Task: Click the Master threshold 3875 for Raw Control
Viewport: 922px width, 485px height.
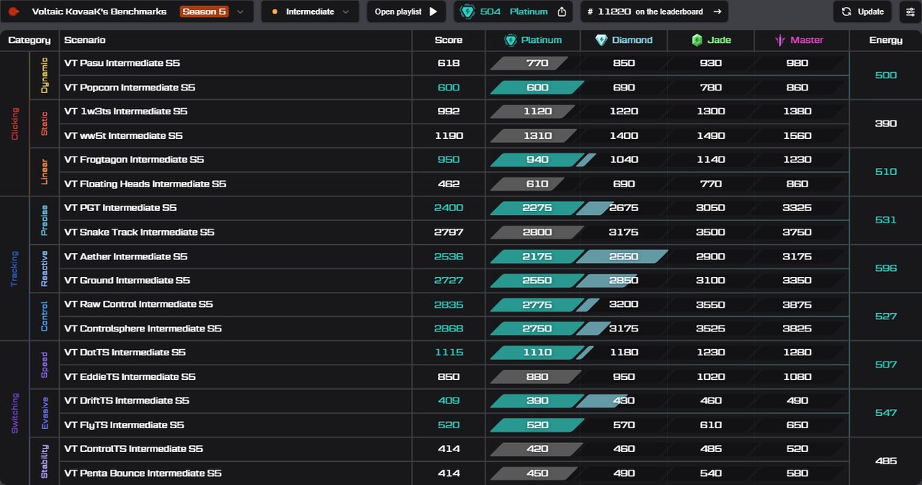Action: click(x=799, y=305)
